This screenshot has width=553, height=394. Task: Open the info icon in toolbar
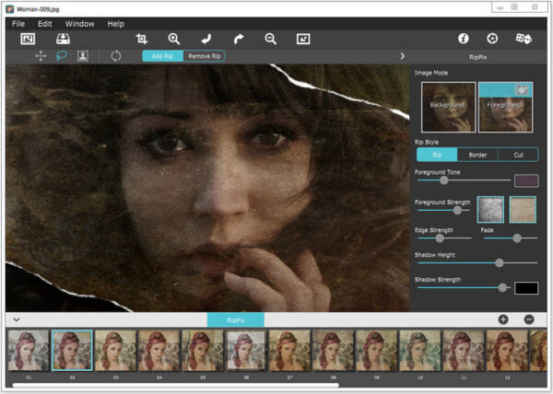coord(464,39)
